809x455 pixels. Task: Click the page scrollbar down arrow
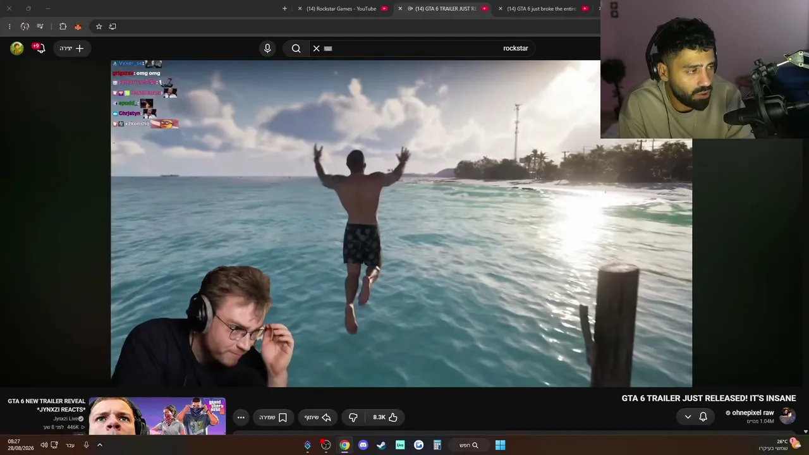click(x=805, y=431)
